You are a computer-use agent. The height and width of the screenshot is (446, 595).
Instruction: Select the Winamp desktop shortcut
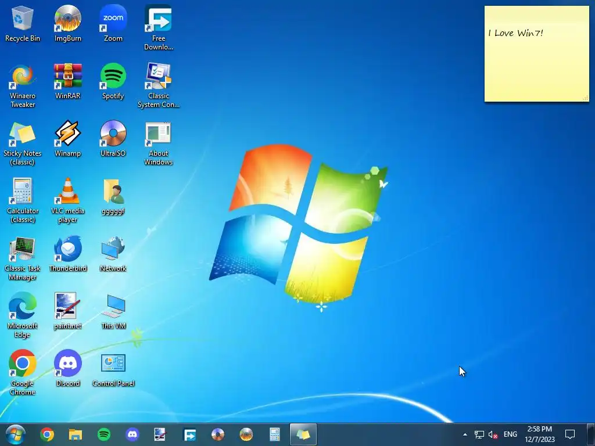[x=67, y=139]
